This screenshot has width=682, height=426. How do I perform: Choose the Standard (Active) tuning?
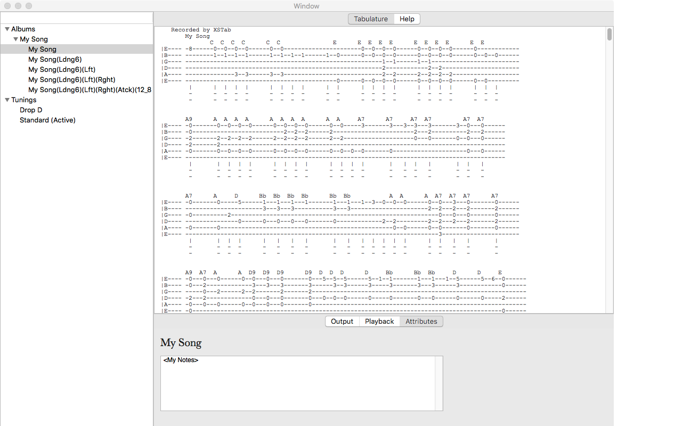tap(47, 120)
